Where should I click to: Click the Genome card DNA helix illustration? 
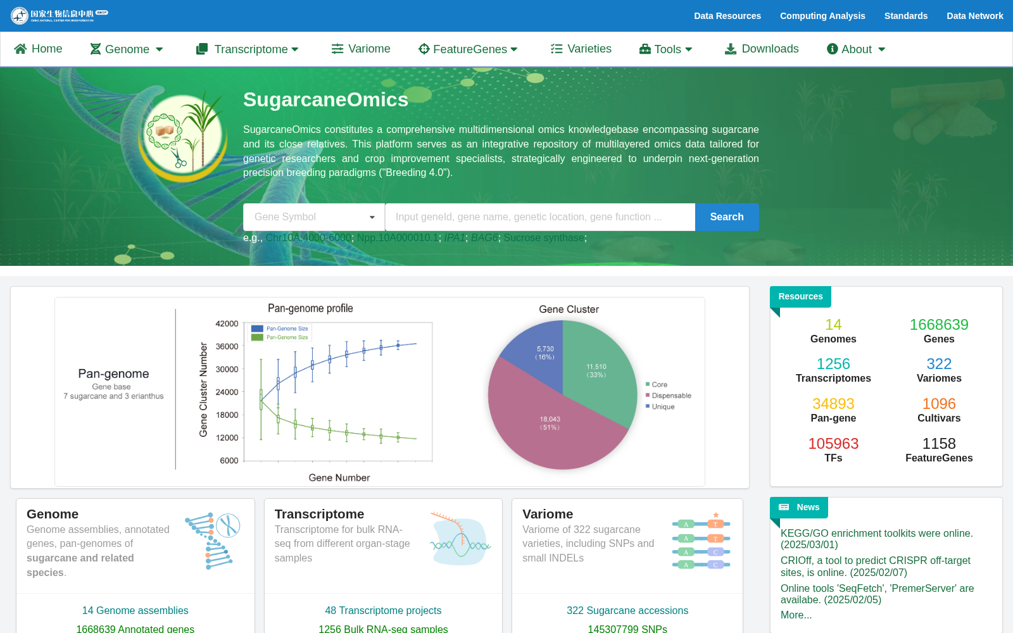pyautogui.click(x=213, y=540)
